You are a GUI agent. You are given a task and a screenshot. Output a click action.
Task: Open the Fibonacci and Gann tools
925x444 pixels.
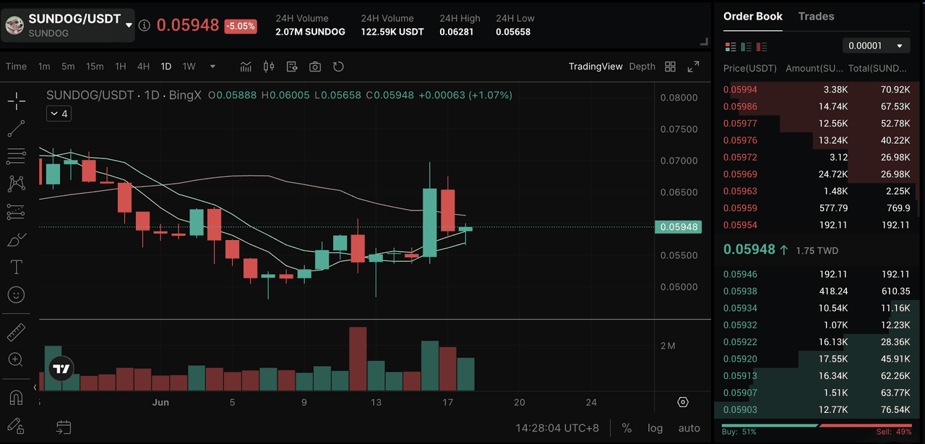16,156
